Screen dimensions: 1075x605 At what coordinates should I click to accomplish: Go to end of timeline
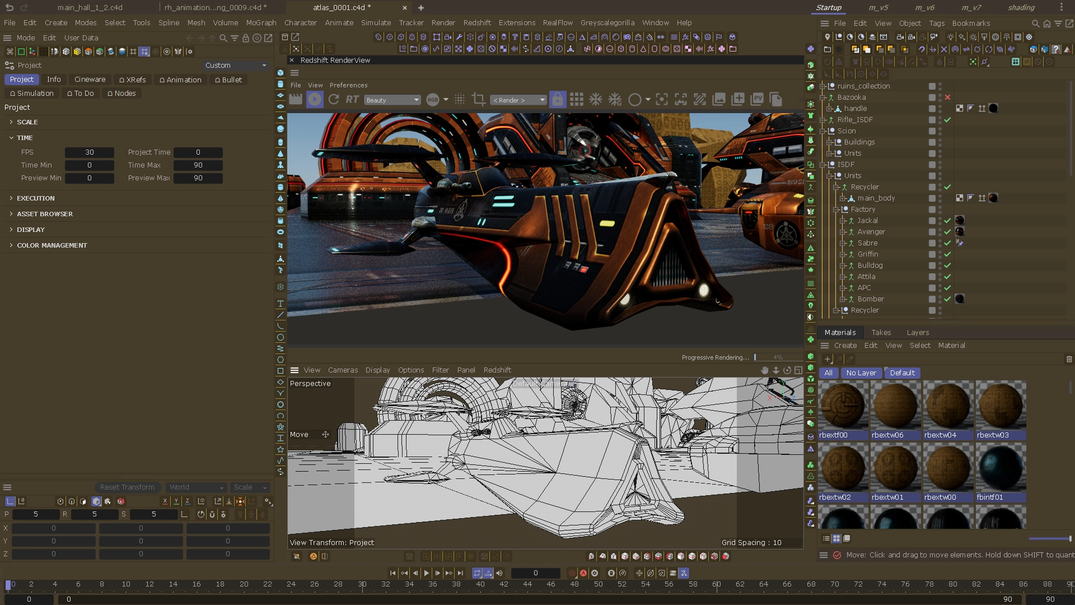coord(460,573)
